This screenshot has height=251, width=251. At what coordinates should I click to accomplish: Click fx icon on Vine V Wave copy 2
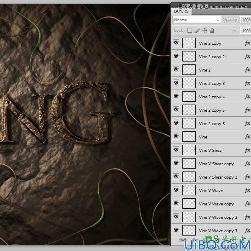point(247,217)
